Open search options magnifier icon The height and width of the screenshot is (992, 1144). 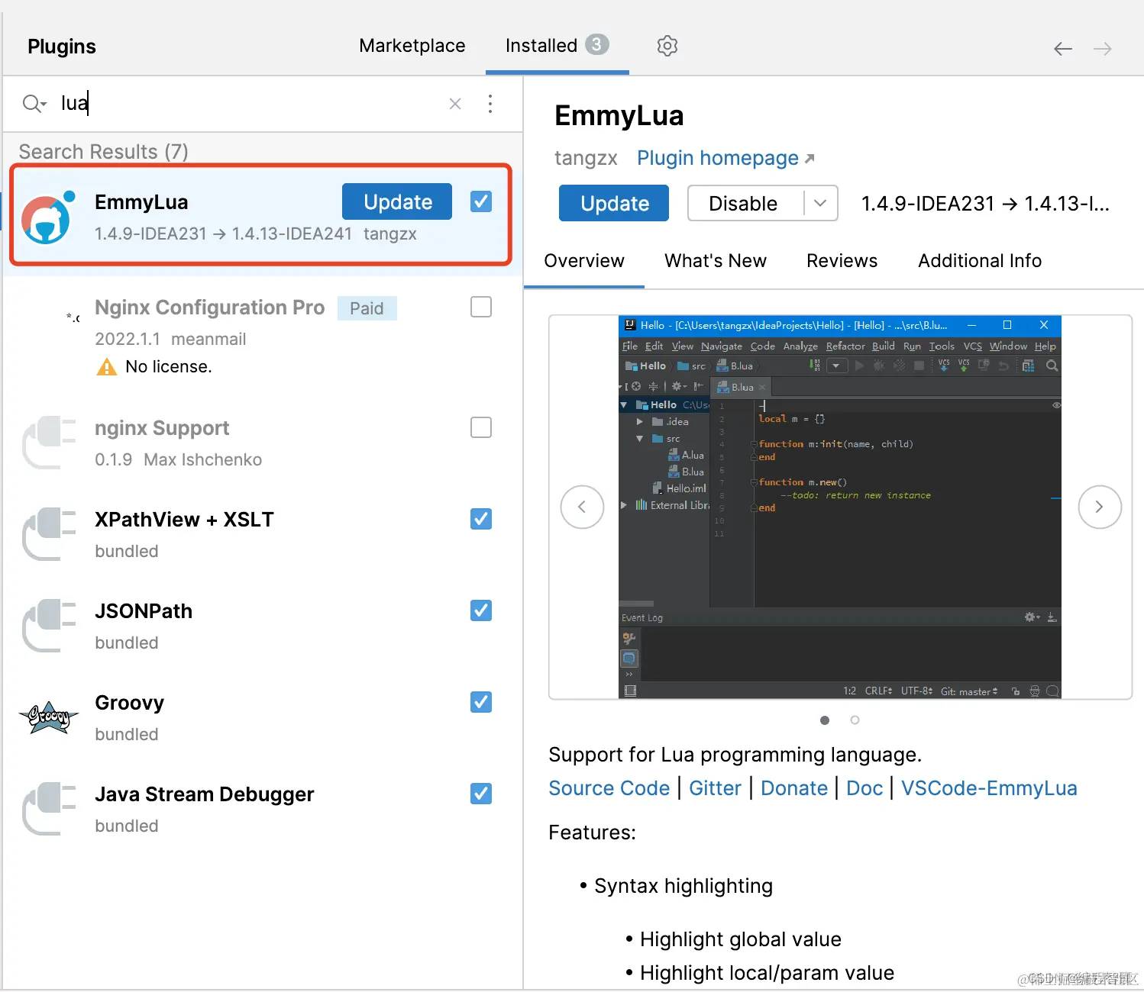click(34, 103)
